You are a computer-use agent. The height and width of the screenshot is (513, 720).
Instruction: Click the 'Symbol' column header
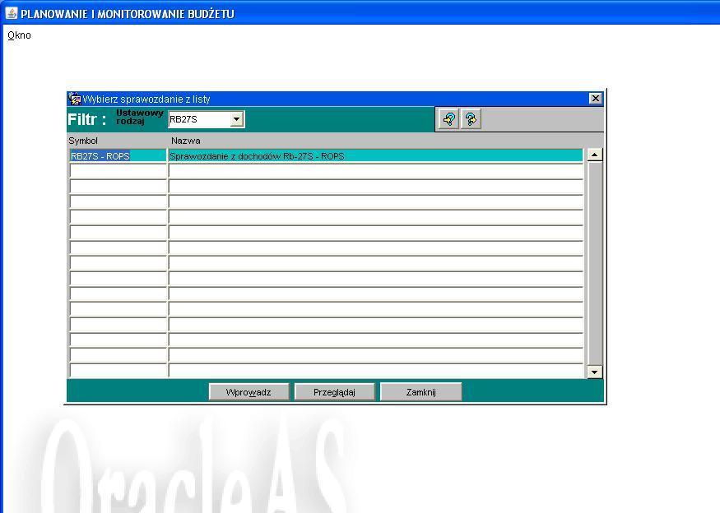pyautogui.click(x=83, y=141)
